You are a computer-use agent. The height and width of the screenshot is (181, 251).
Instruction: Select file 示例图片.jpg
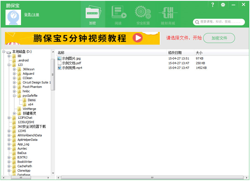tap(71, 58)
